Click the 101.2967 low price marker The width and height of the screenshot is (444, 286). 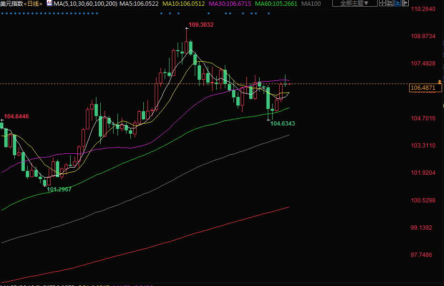pyautogui.click(x=59, y=189)
